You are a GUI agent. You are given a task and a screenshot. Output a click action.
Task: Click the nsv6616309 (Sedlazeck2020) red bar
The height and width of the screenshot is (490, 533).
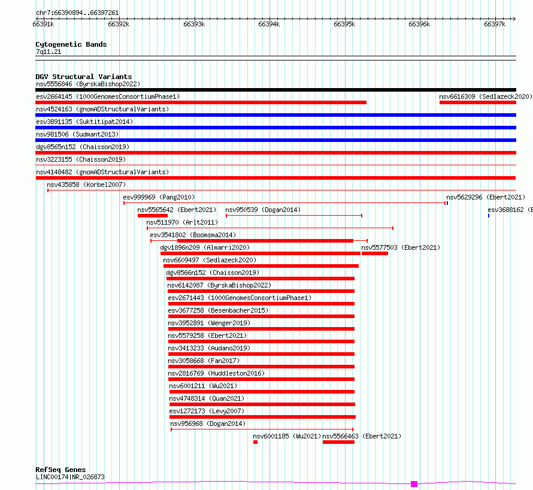tap(477, 102)
